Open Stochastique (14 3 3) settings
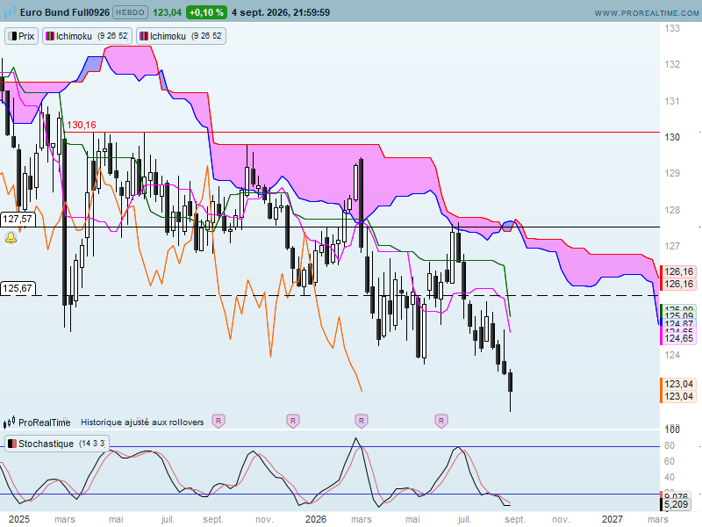Viewport: 702px width, 527px height. tap(57, 444)
